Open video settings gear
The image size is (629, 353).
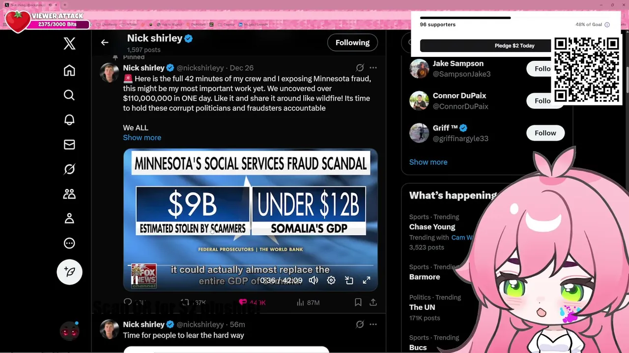pyautogui.click(x=331, y=280)
